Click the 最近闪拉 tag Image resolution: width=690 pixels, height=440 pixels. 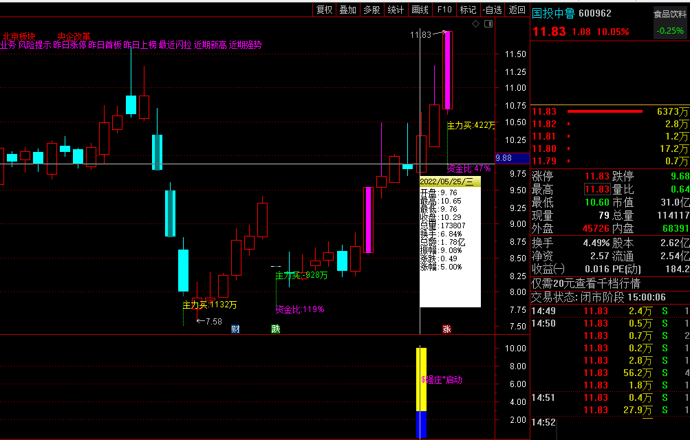coord(175,45)
